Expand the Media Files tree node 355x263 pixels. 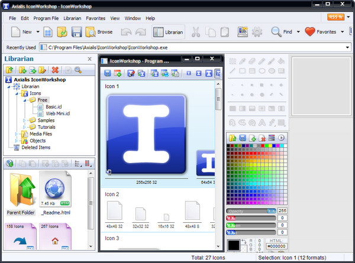(x=17, y=134)
